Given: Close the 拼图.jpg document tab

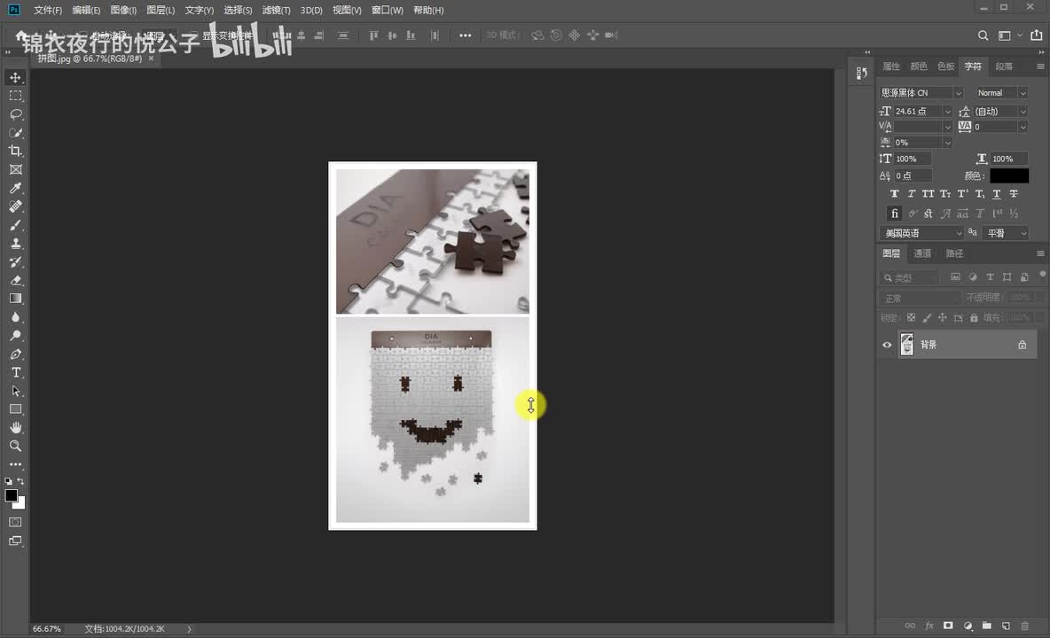Looking at the screenshot, I should pyautogui.click(x=152, y=58).
